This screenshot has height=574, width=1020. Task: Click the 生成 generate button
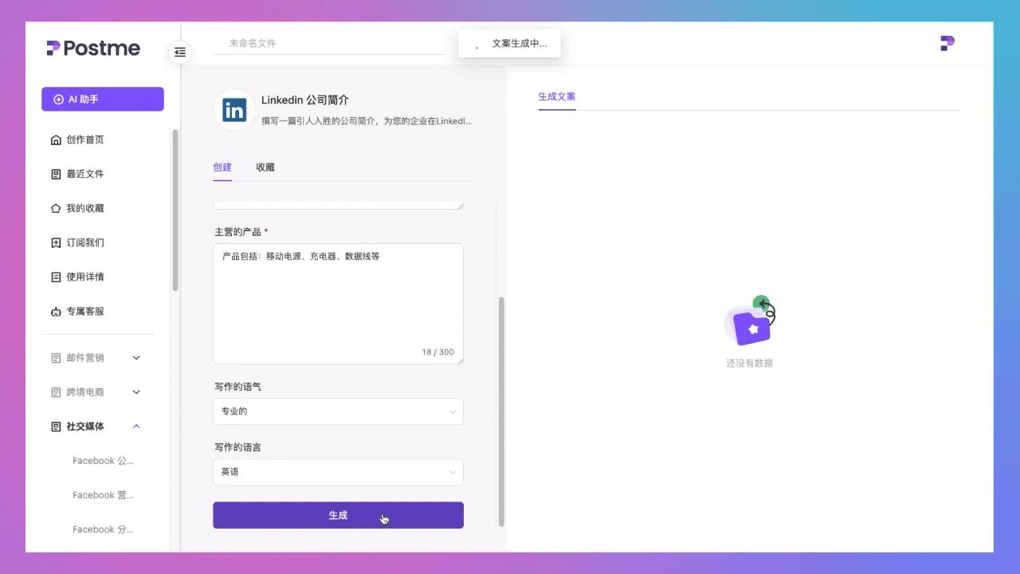338,515
